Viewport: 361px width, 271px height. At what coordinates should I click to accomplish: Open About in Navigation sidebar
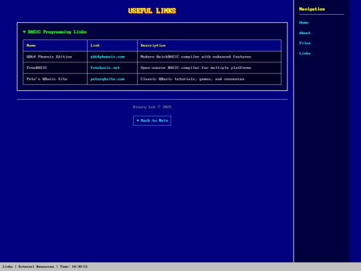305,33
